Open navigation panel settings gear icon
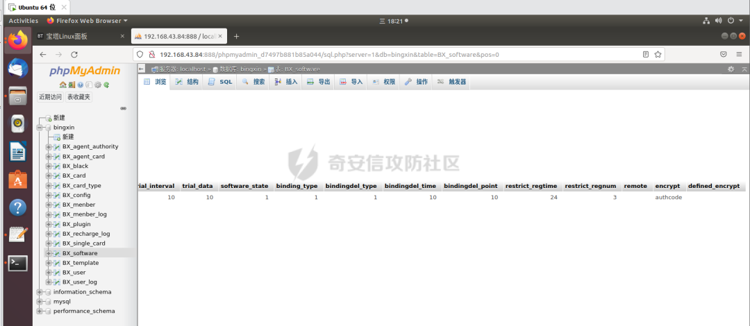 98,85
